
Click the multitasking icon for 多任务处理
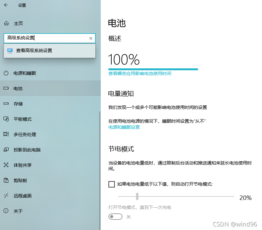tap(6, 134)
